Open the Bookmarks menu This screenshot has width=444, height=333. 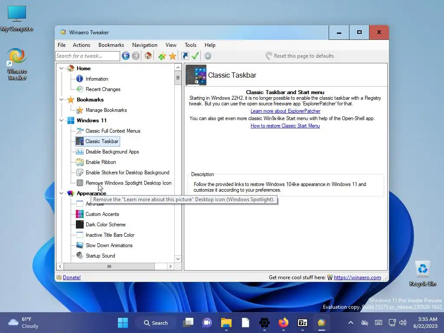coord(111,45)
